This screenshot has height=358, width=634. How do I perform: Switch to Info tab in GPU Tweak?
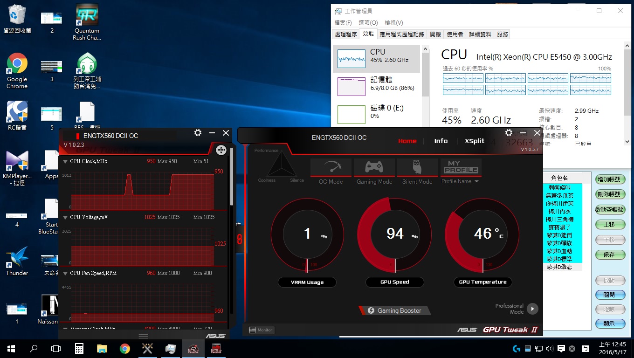point(441,141)
